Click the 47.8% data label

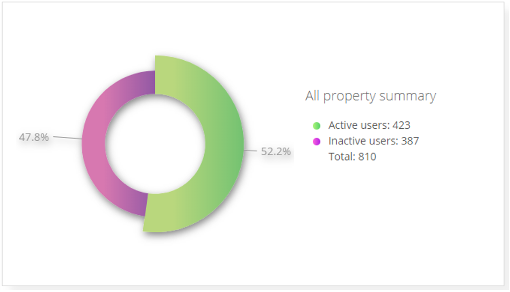pos(34,137)
